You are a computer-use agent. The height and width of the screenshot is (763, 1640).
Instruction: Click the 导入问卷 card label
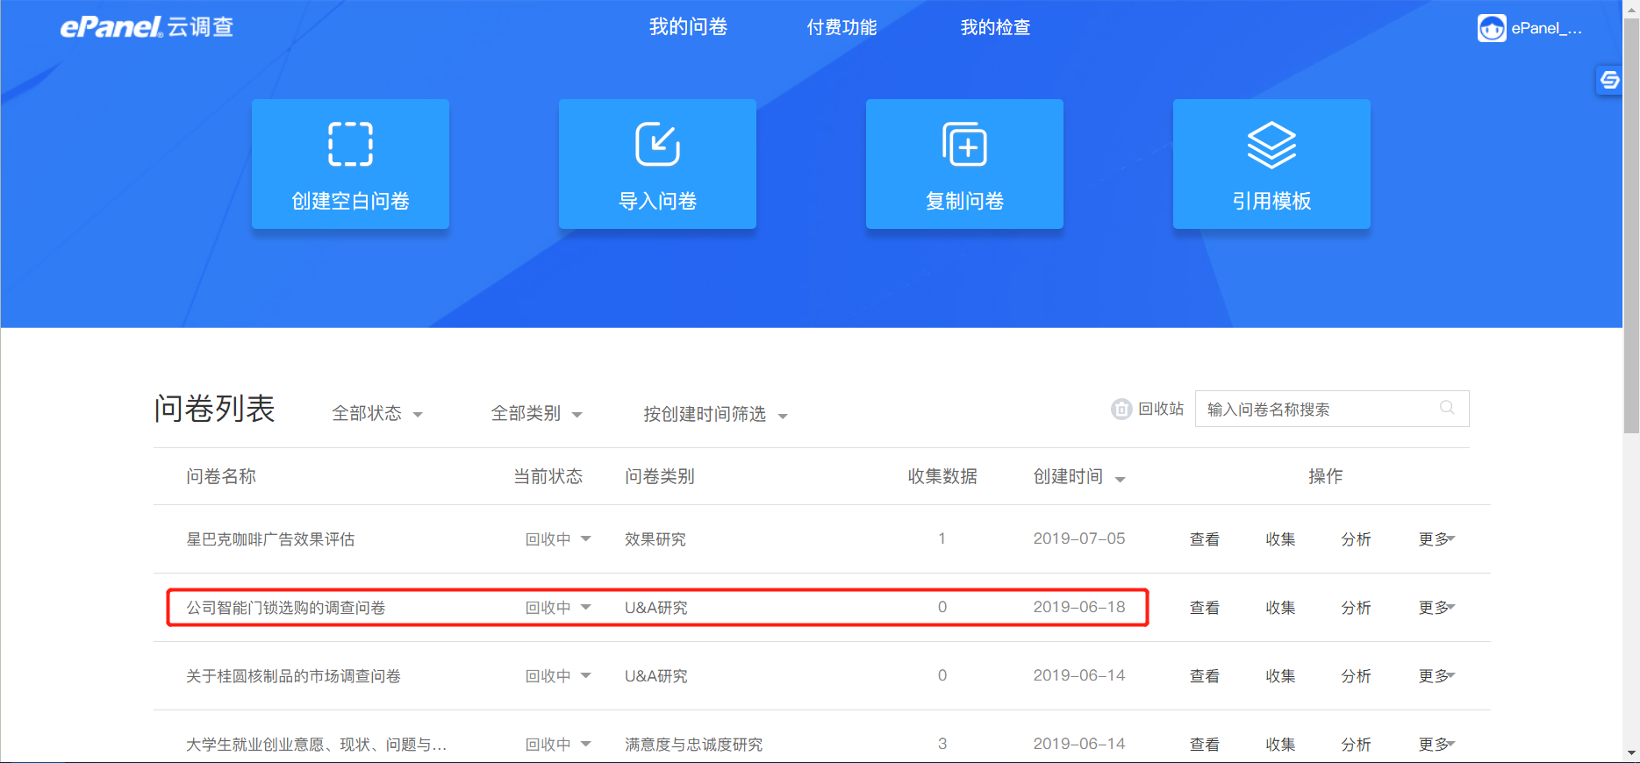coord(657,201)
